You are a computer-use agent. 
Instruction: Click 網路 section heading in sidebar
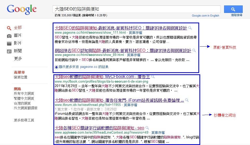tap(18, 89)
